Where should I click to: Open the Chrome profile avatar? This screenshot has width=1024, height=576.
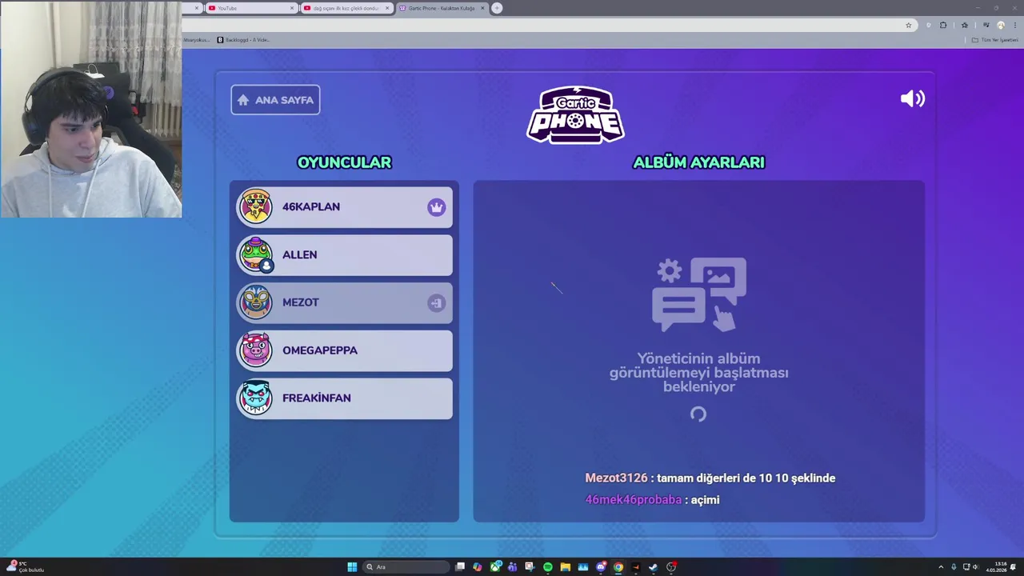(1001, 25)
